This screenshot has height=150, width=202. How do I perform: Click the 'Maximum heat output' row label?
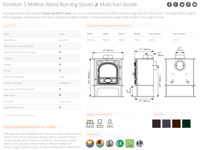pos(14,77)
